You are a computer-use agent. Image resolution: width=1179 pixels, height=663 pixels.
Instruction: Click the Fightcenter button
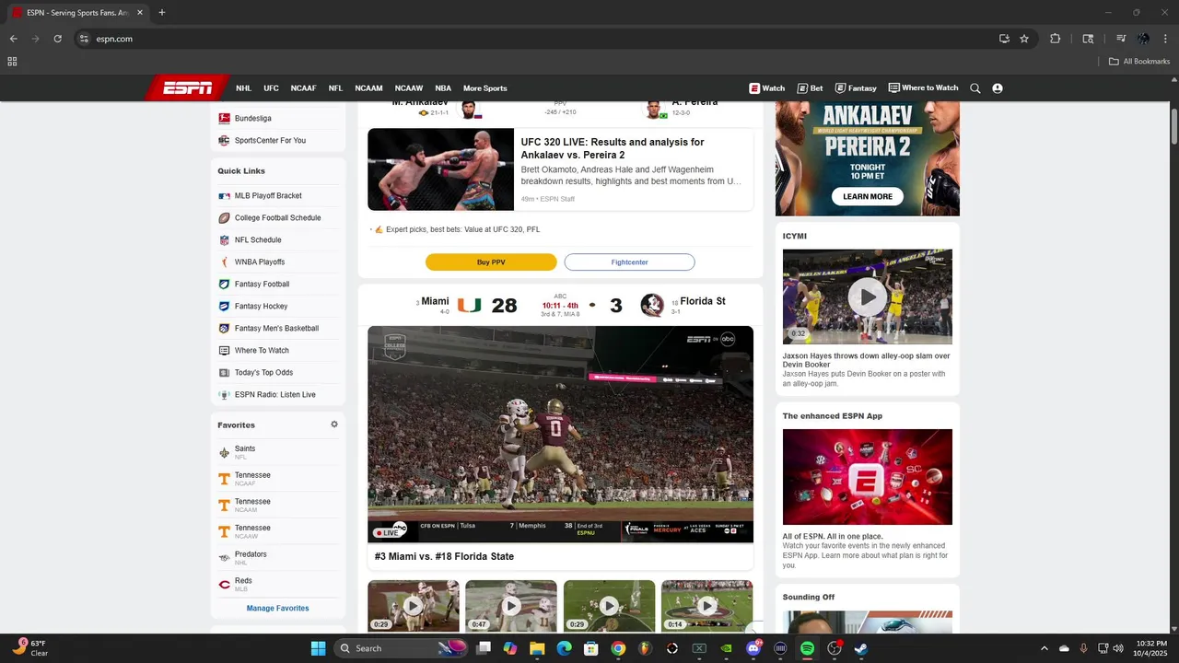click(629, 262)
